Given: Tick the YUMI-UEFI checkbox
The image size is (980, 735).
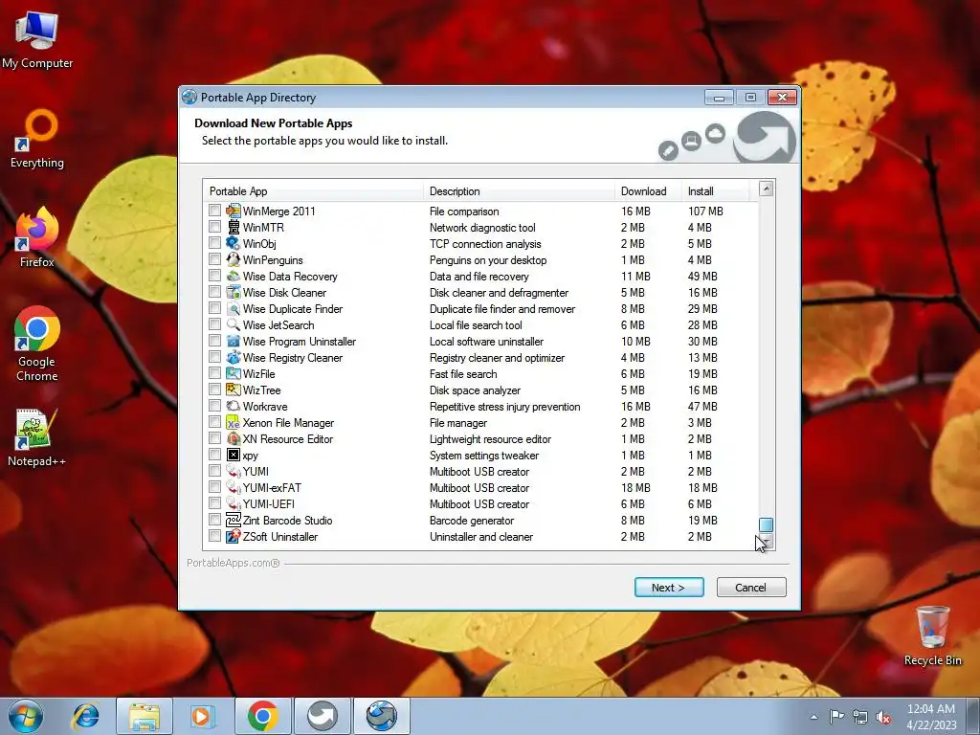Looking at the screenshot, I should (x=215, y=503).
